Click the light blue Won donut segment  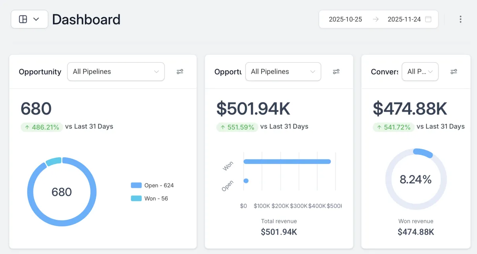(54, 161)
